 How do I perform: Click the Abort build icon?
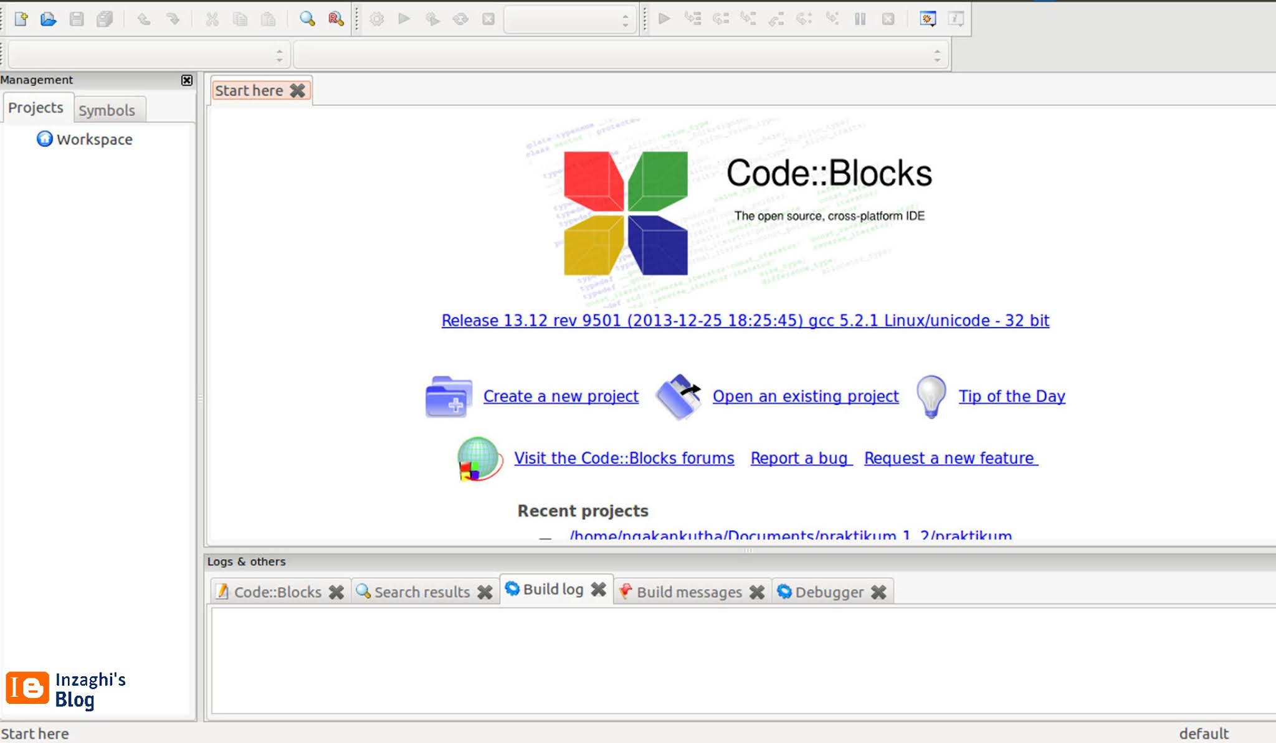click(487, 19)
